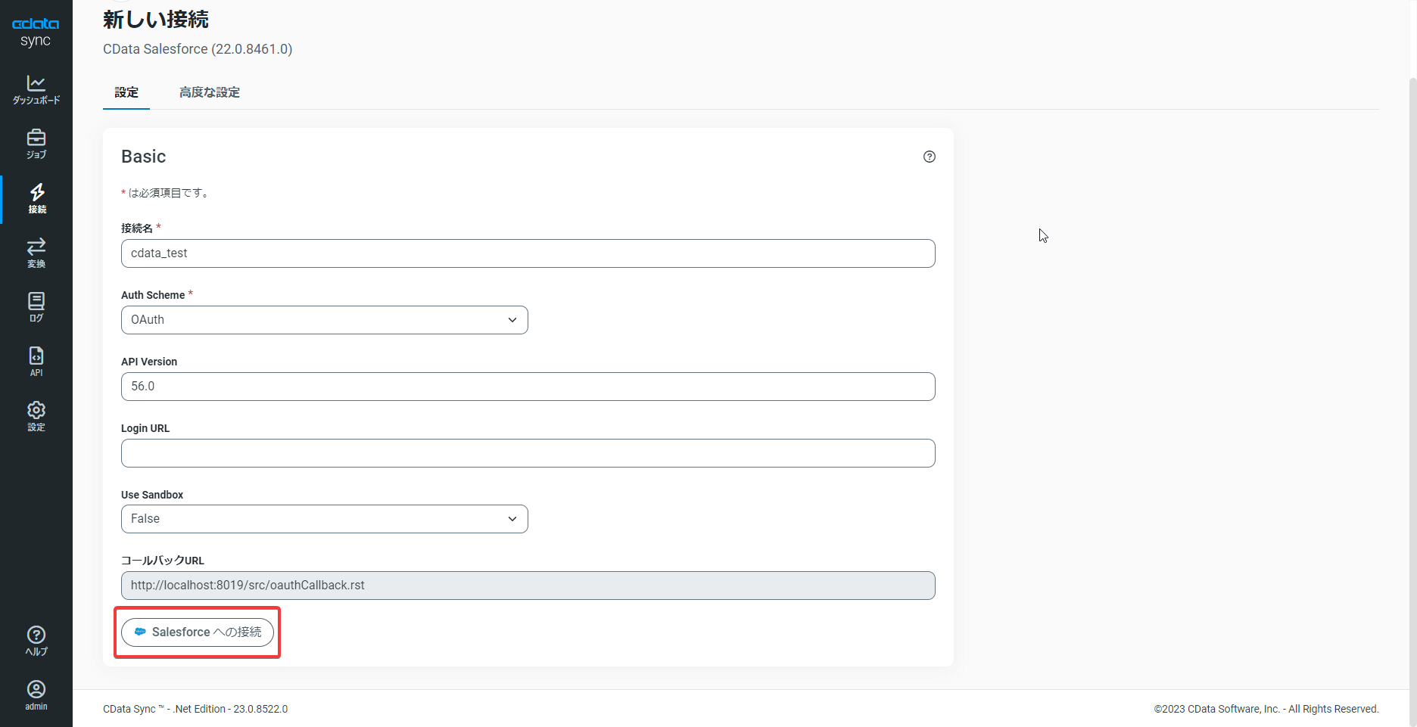This screenshot has width=1417, height=727.
Task: Click the admin user icon
Action: 36,694
